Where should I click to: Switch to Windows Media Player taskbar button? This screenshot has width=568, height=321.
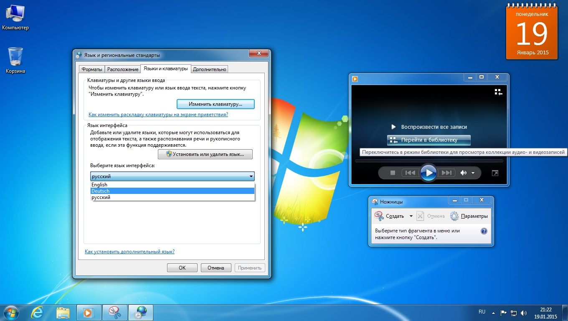(x=89, y=312)
